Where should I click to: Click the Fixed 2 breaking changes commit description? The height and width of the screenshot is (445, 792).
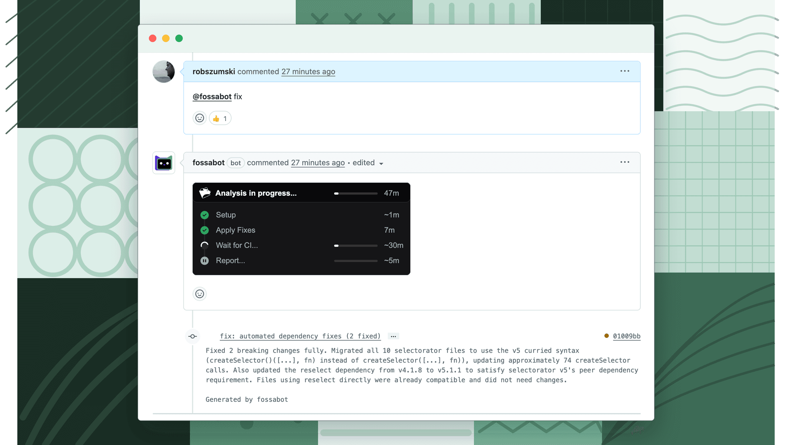tap(422, 365)
